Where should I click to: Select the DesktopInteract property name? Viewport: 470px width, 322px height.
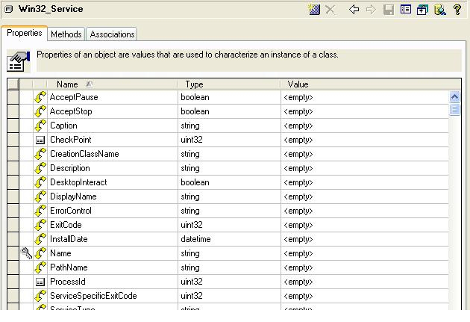[x=78, y=182]
